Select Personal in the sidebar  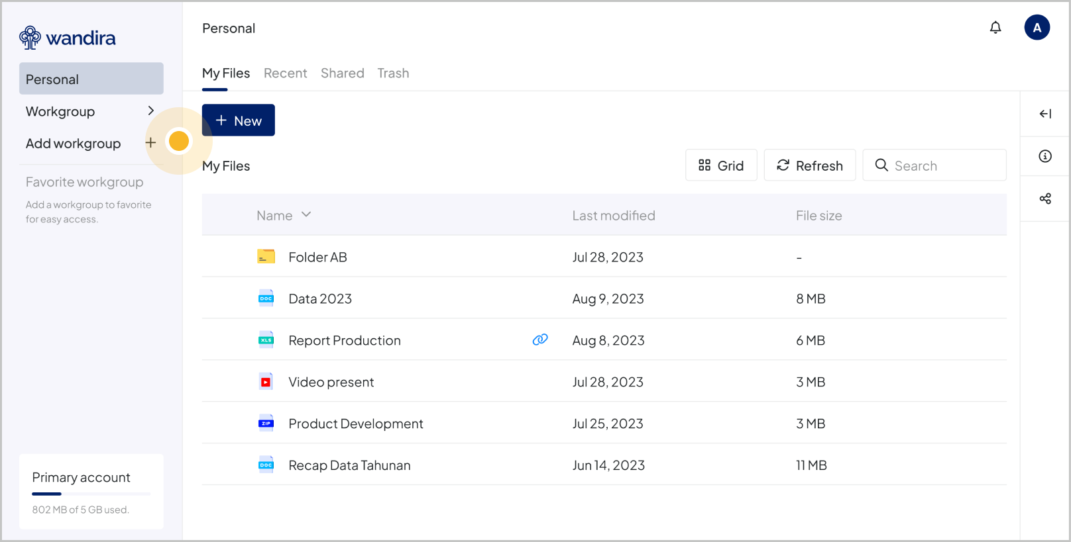(x=91, y=79)
